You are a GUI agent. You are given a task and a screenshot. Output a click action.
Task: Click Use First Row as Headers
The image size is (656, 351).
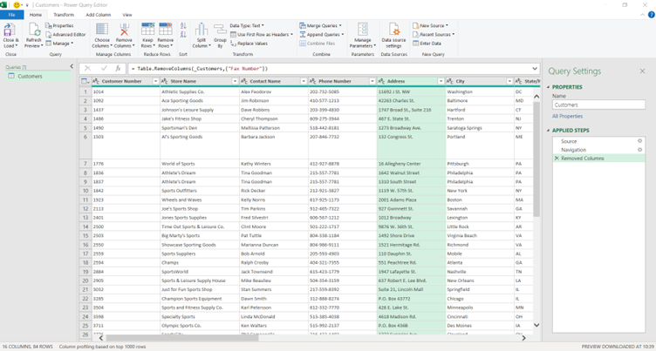click(x=262, y=35)
